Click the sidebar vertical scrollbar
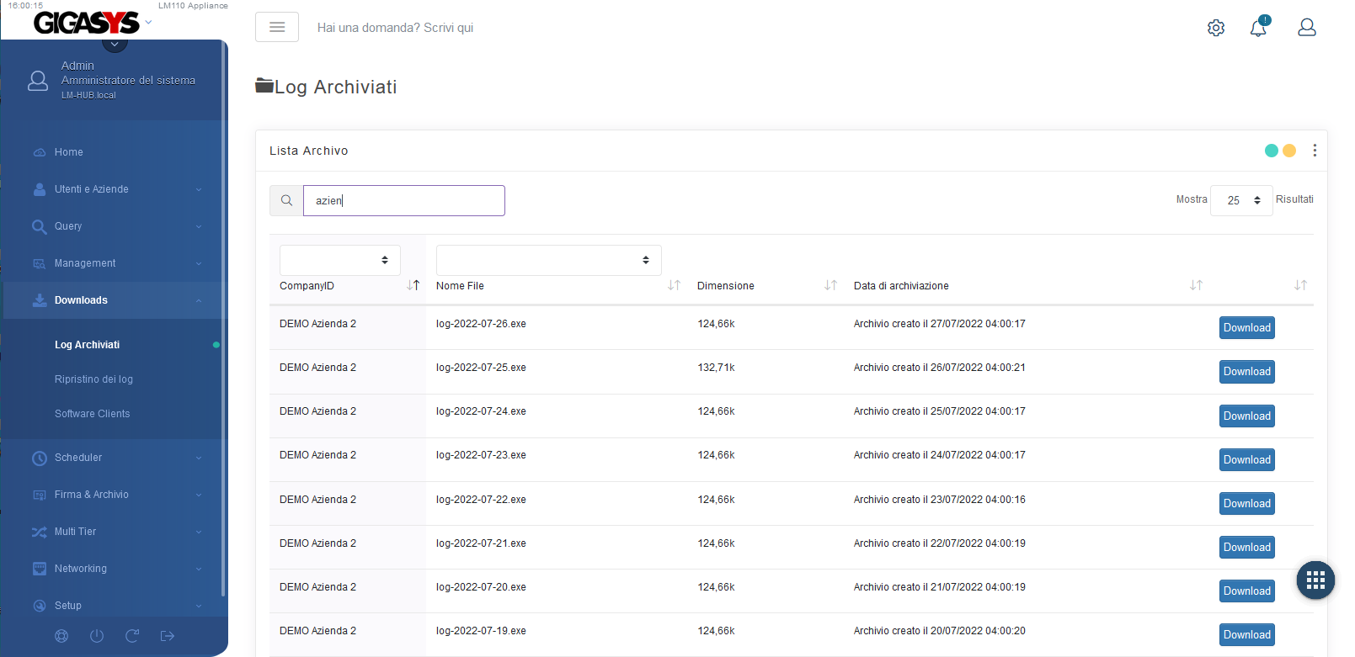Image resolution: width=1355 pixels, height=657 pixels. tap(223, 320)
